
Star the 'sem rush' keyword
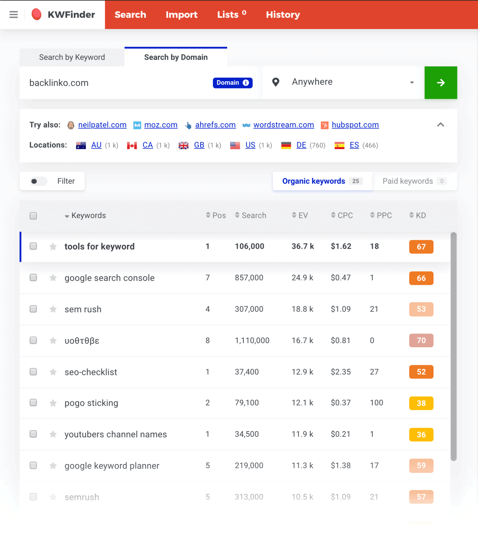(53, 310)
